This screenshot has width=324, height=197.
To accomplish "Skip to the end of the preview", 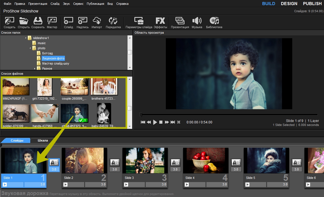I will (x=173, y=122).
